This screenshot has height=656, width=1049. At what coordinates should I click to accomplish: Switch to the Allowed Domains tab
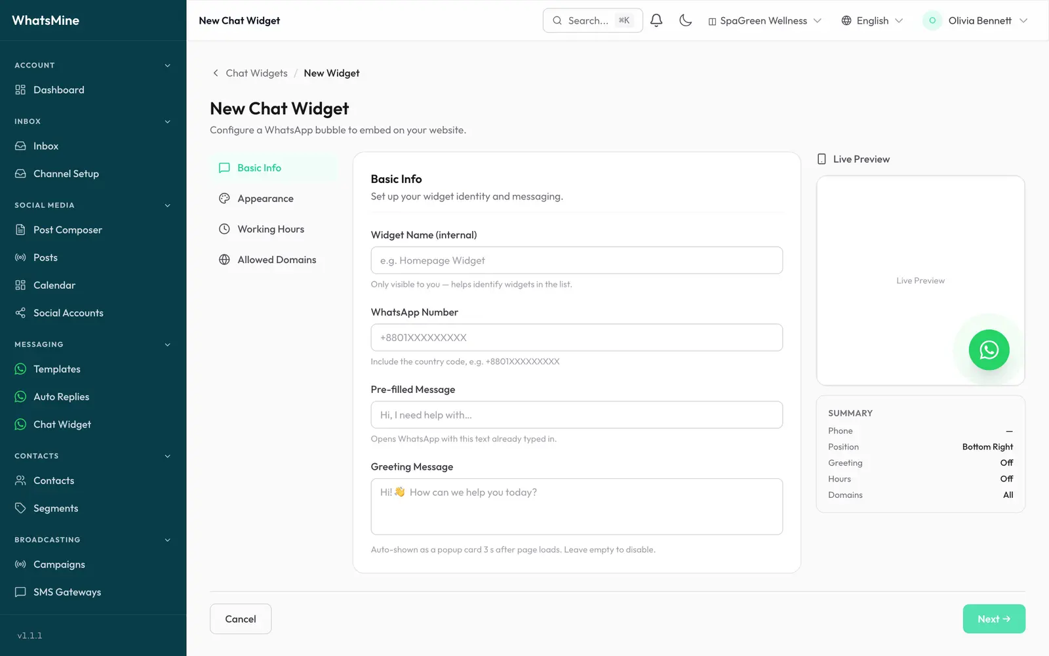pyautogui.click(x=273, y=260)
